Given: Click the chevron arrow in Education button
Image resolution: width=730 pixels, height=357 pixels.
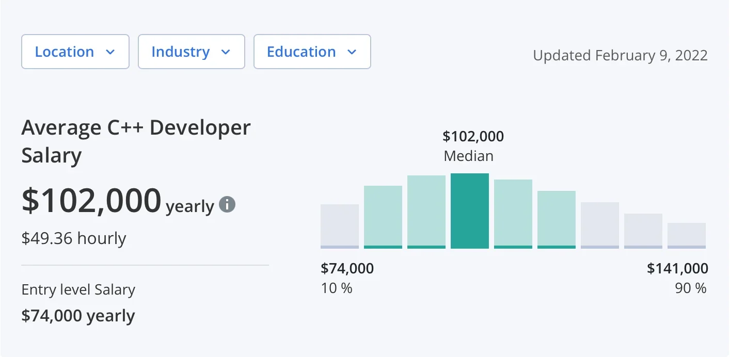Looking at the screenshot, I should tap(352, 52).
